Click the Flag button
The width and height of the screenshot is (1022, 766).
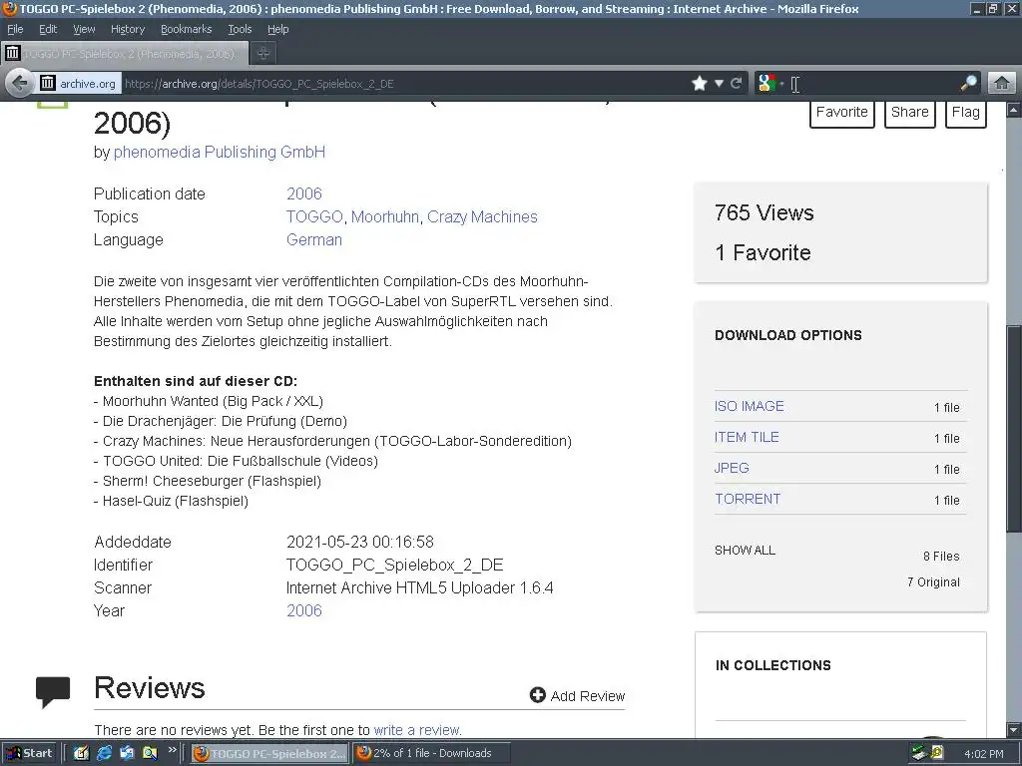coord(965,114)
